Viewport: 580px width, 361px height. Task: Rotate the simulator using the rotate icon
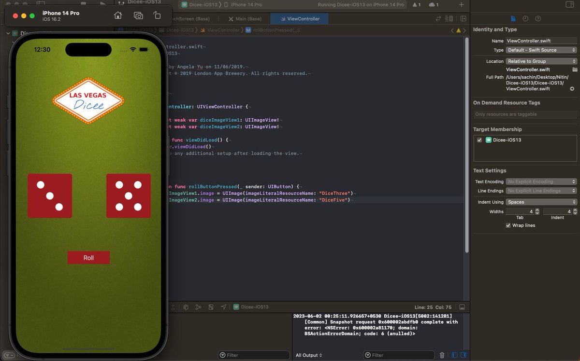[x=157, y=15]
